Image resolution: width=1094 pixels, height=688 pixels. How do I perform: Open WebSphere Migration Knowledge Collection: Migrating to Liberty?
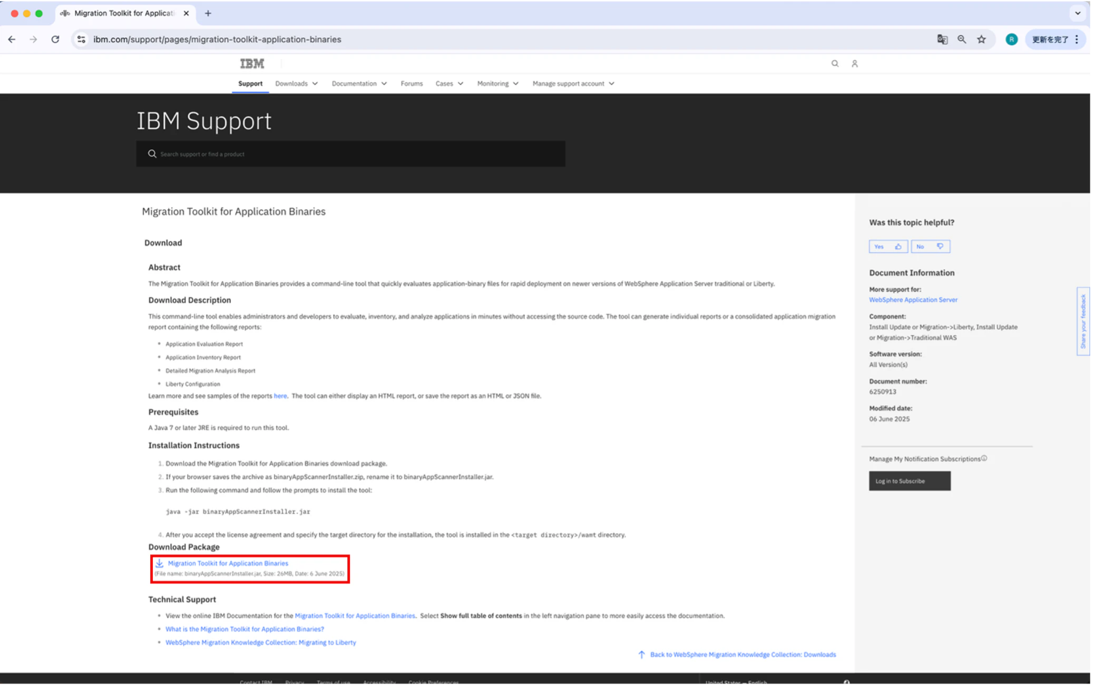pos(261,643)
